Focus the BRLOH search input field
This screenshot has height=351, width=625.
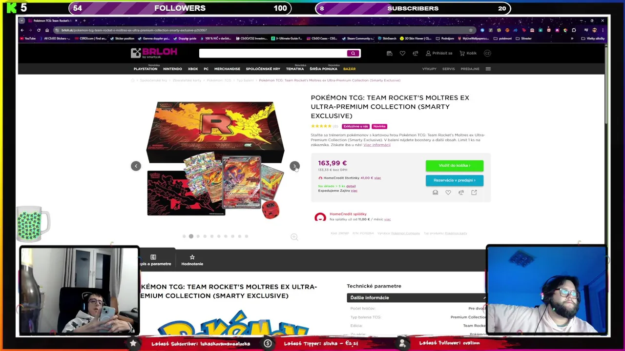[272, 53]
